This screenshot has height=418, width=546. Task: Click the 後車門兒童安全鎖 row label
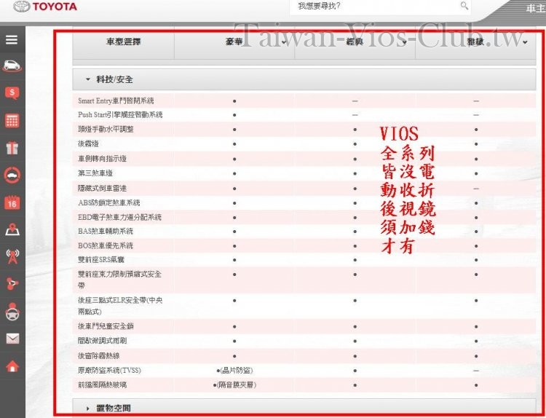tap(106, 326)
